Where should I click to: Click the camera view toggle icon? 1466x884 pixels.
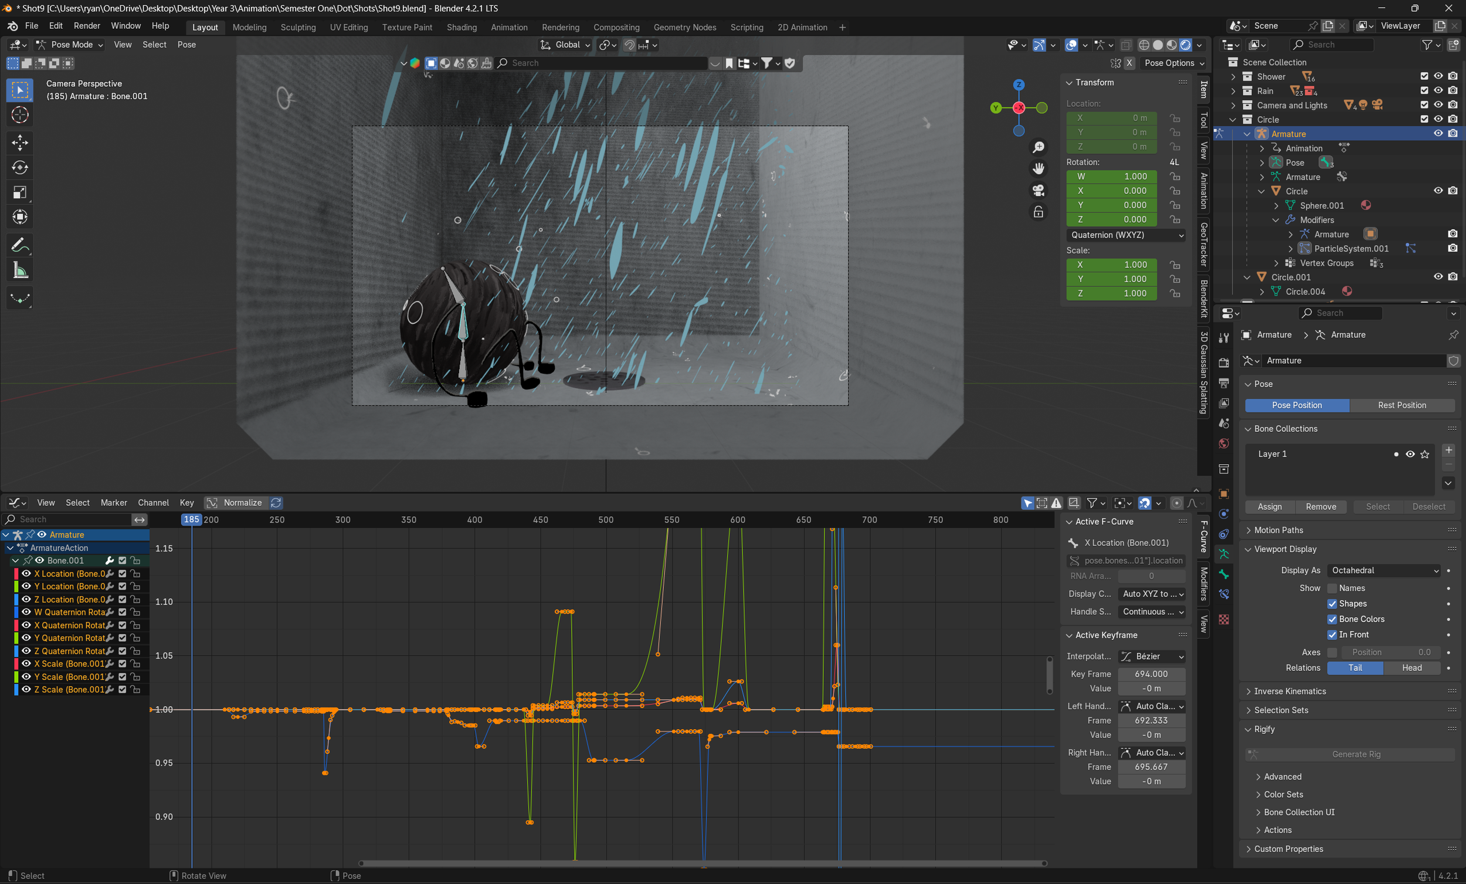1038,191
